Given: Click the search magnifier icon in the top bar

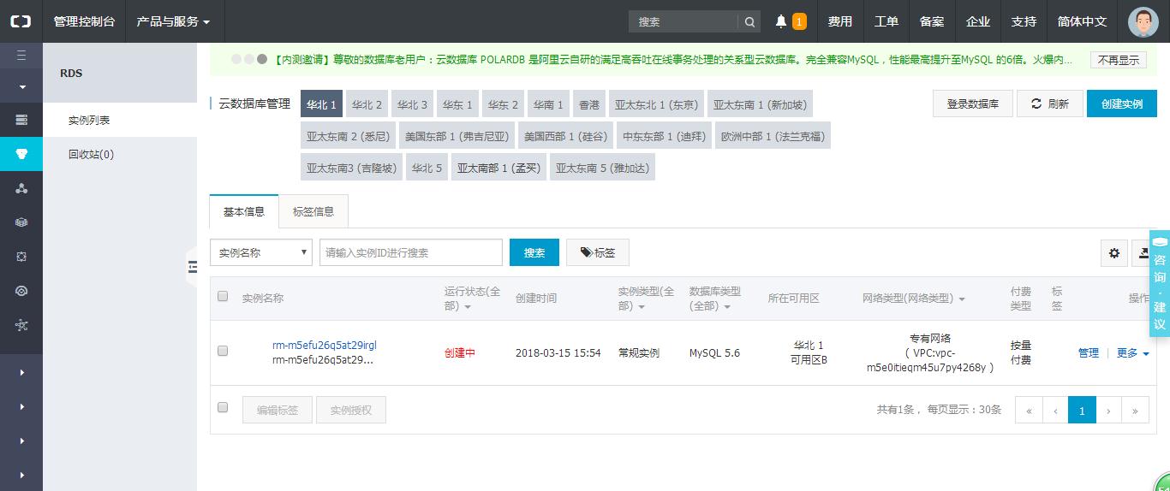Looking at the screenshot, I should coord(749,21).
